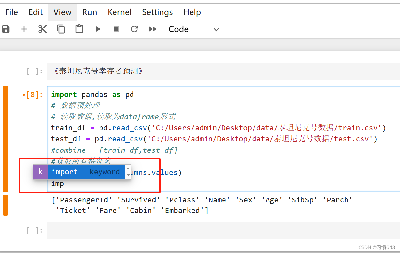Click the '#combine = [train_df,test_df]' comment
The image size is (400, 253).
pyautogui.click(x=115, y=150)
